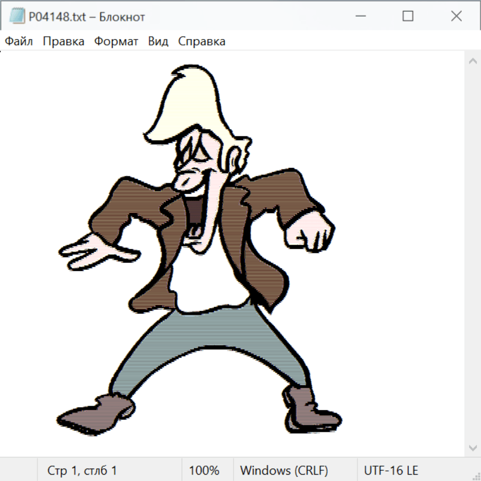Screen dimensions: 481x481
Task: Click the UTF-16 LE encoding indicator
Action: pyautogui.click(x=391, y=470)
